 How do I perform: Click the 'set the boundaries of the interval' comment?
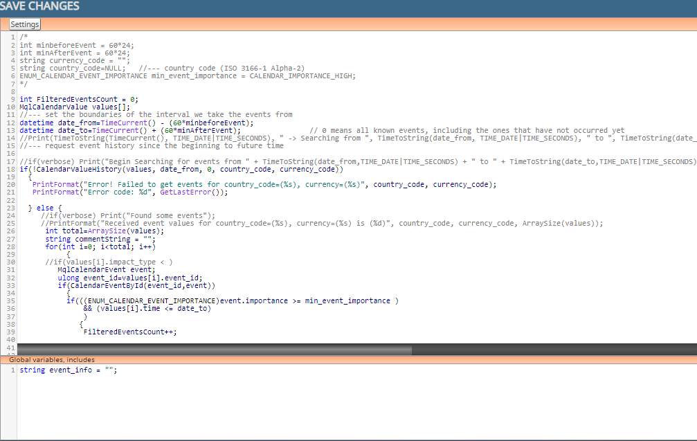click(156, 115)
